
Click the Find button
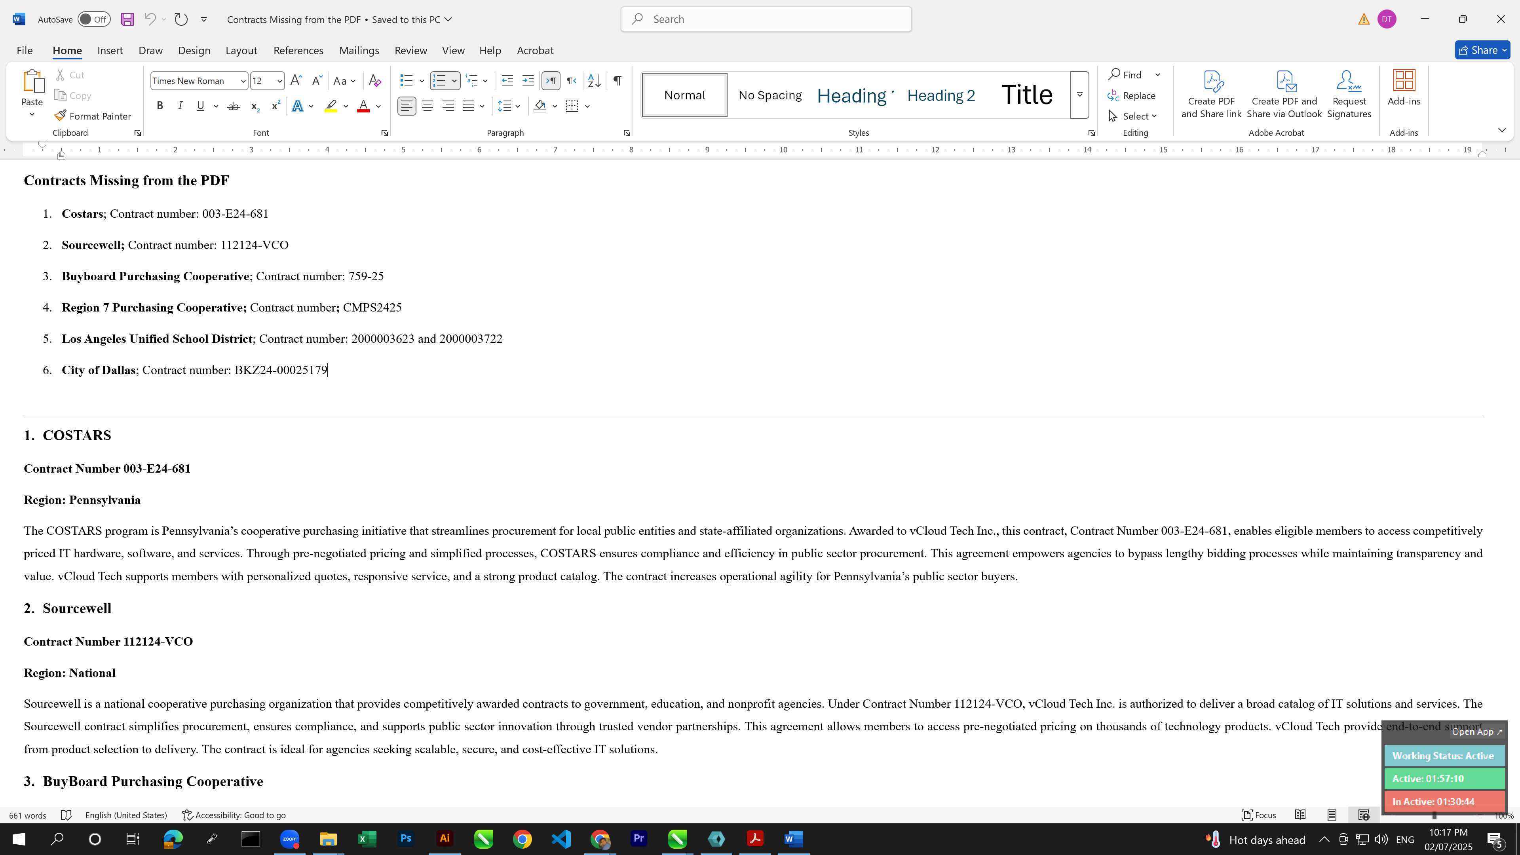1125,75
